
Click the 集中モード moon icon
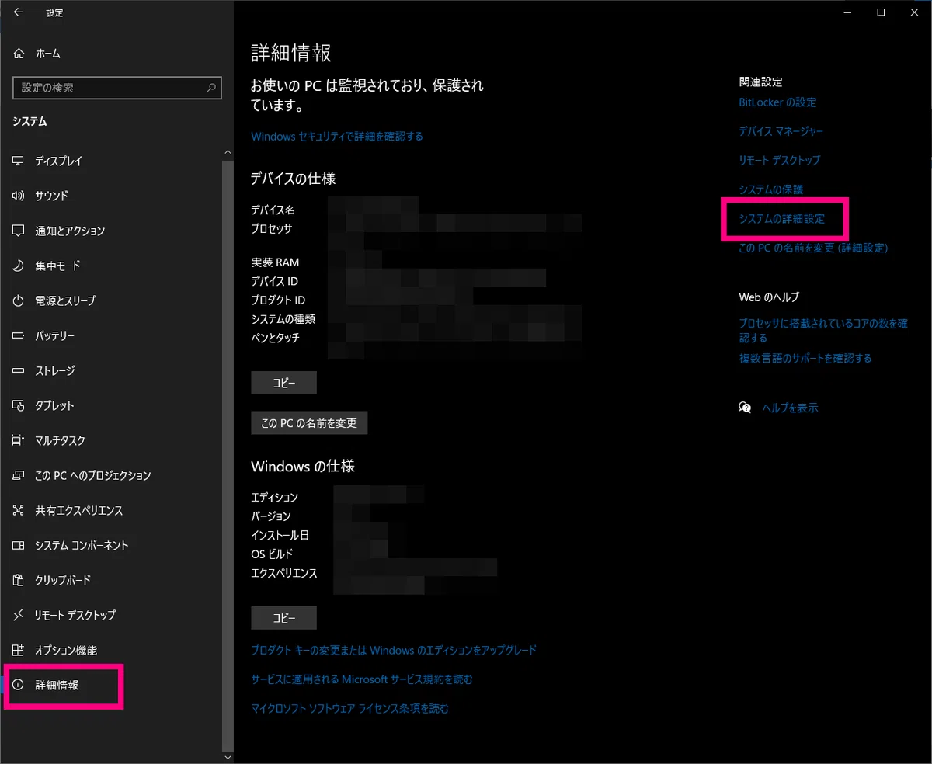point(19,266)
